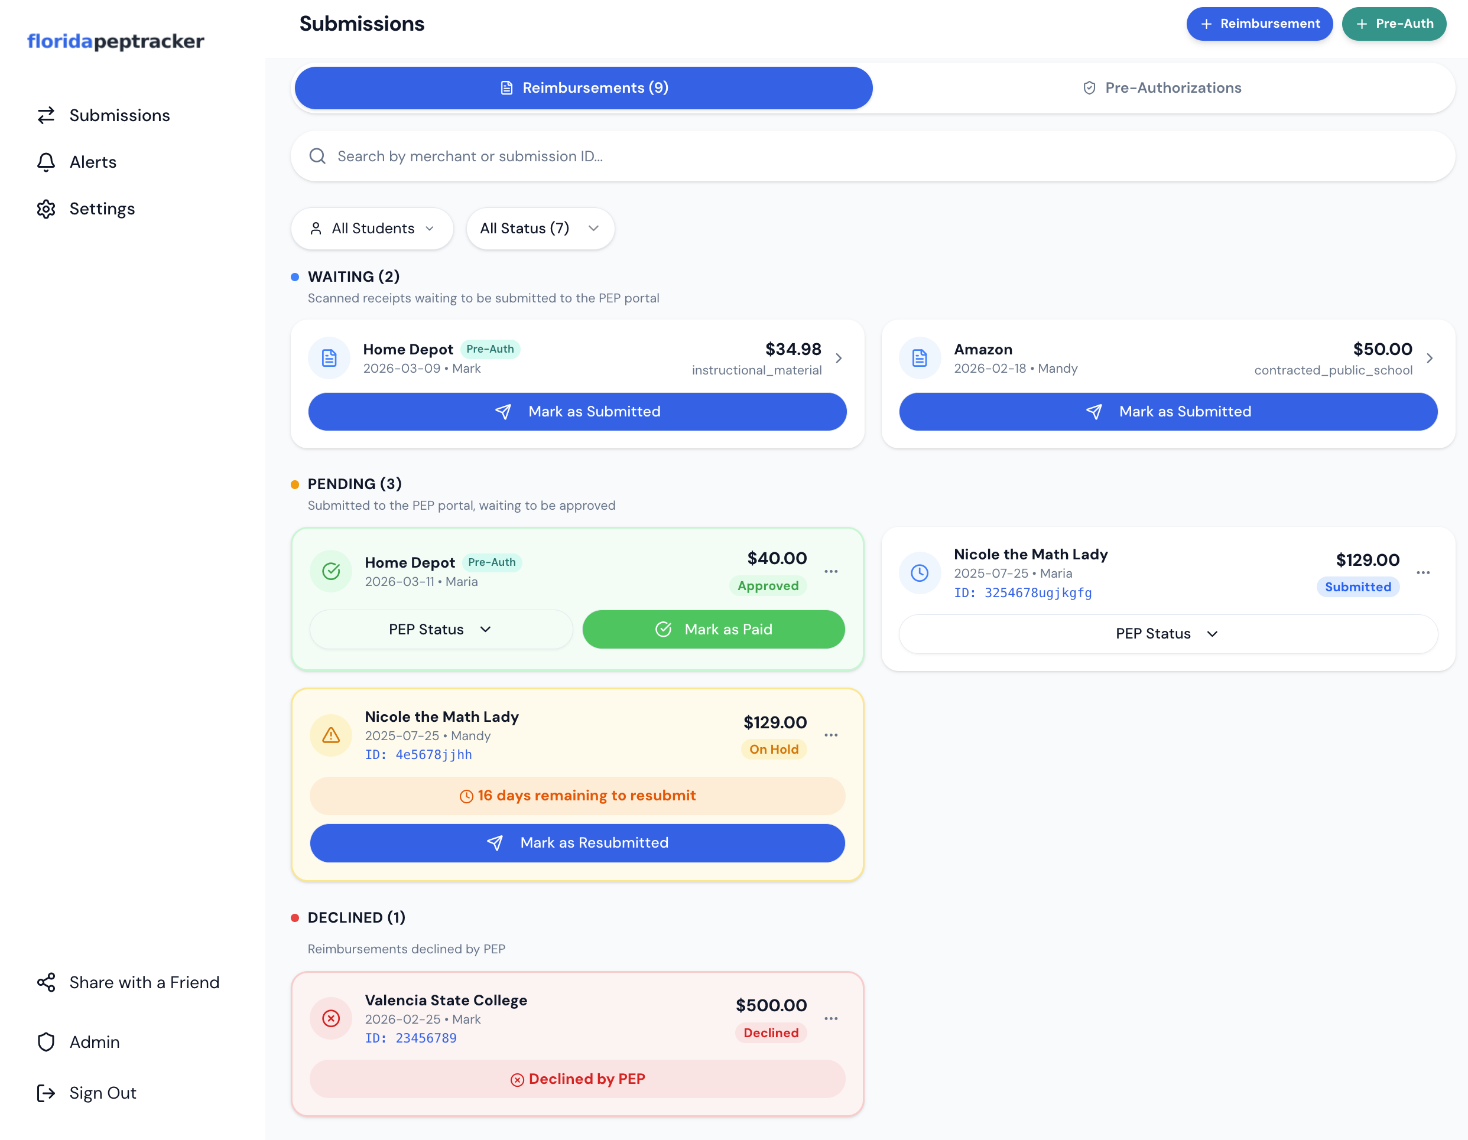
Task: Switch to the Reimbursements (9) tab
Action: pos(583,88)
